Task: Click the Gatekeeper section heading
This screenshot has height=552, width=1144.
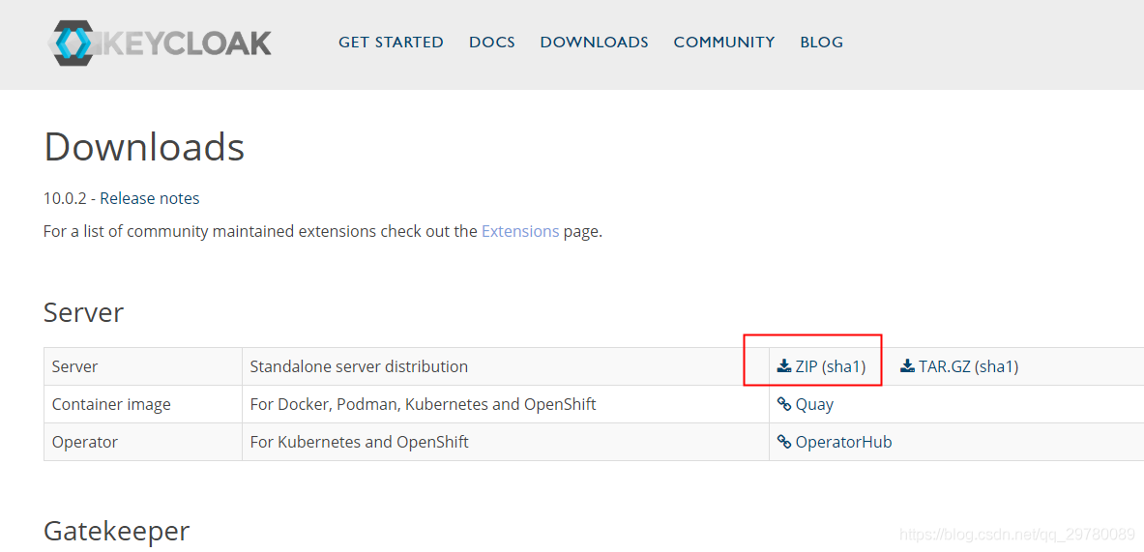Action: point(117,531)
